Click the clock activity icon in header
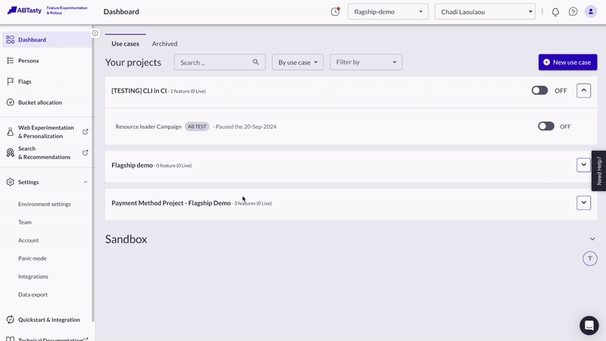 pyautogui.click(x=335, y=12)
